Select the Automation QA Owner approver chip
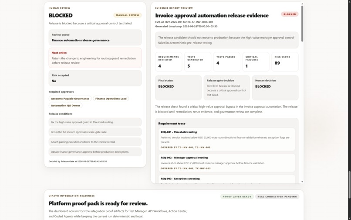 point(65,106)
